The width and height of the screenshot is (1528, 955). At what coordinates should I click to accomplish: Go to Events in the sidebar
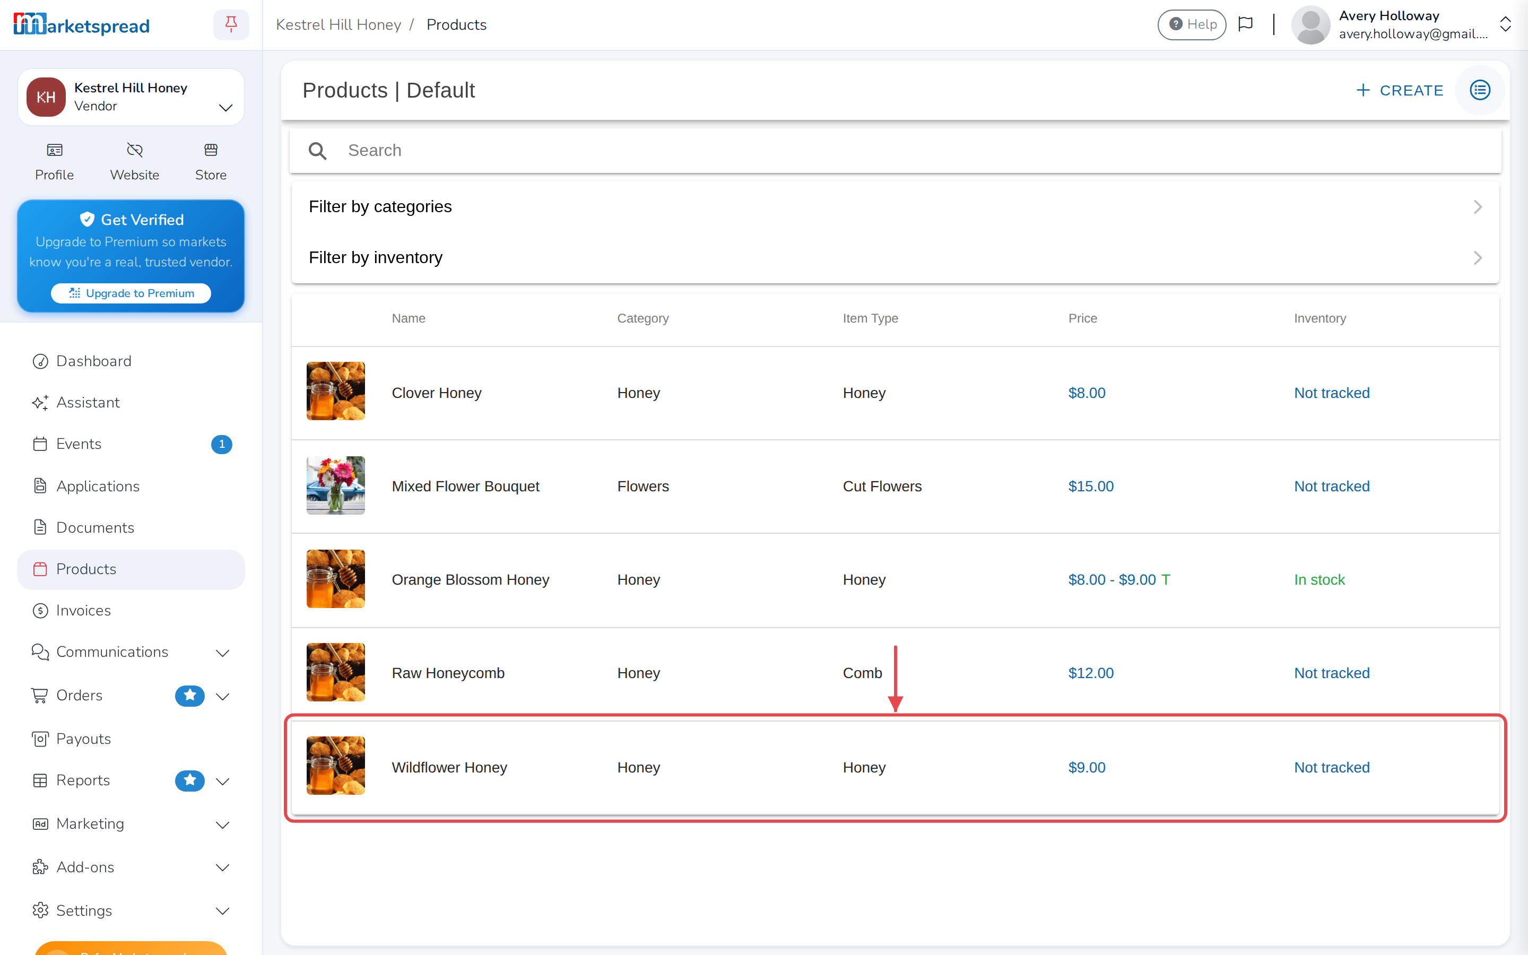pos(131,444)
